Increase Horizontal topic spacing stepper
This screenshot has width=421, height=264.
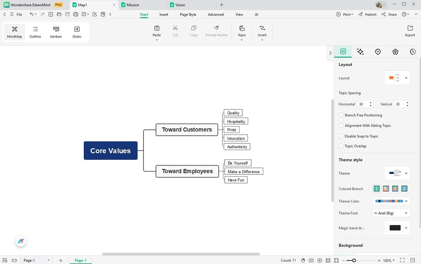click(x=371, y=103)
